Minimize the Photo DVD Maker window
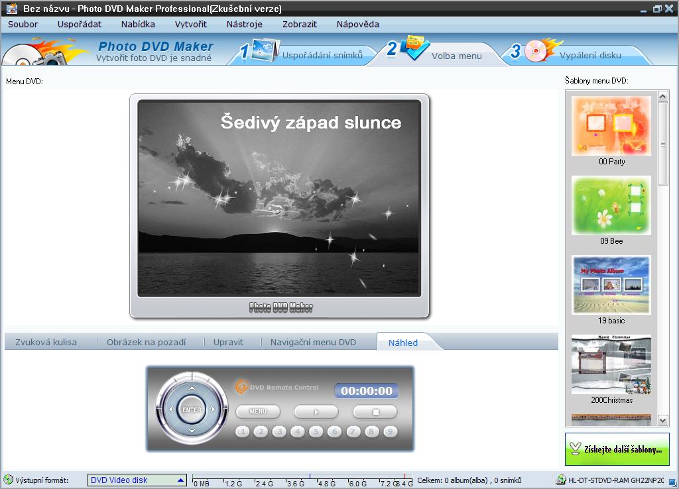This screenshot has height=489, width=679. click(644, 9)
